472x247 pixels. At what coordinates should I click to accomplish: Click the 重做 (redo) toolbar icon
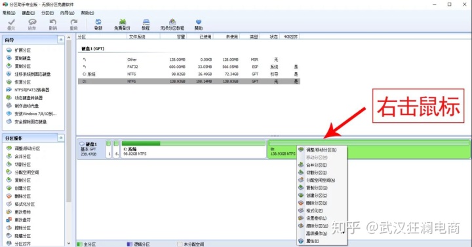pos(73,24)
